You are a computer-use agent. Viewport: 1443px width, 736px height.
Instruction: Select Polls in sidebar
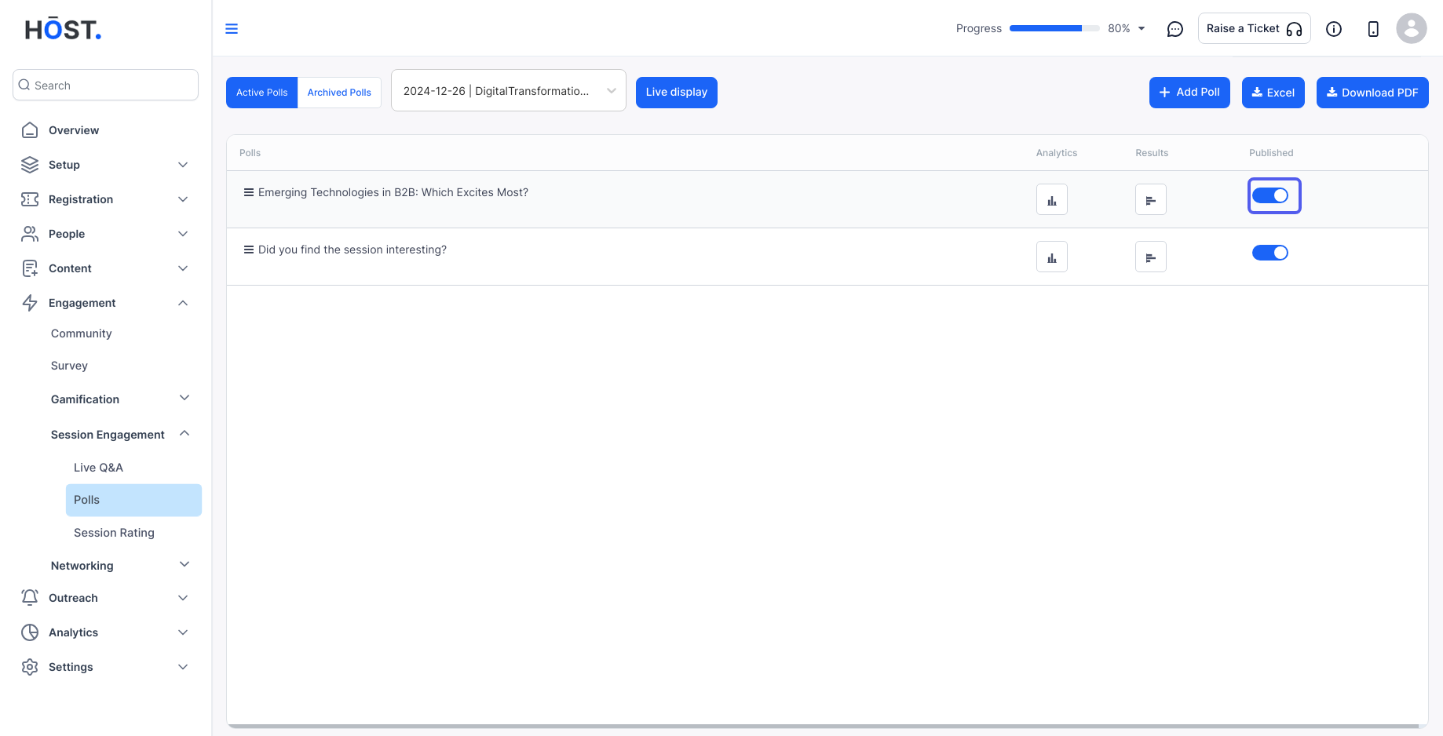(133, 500)
